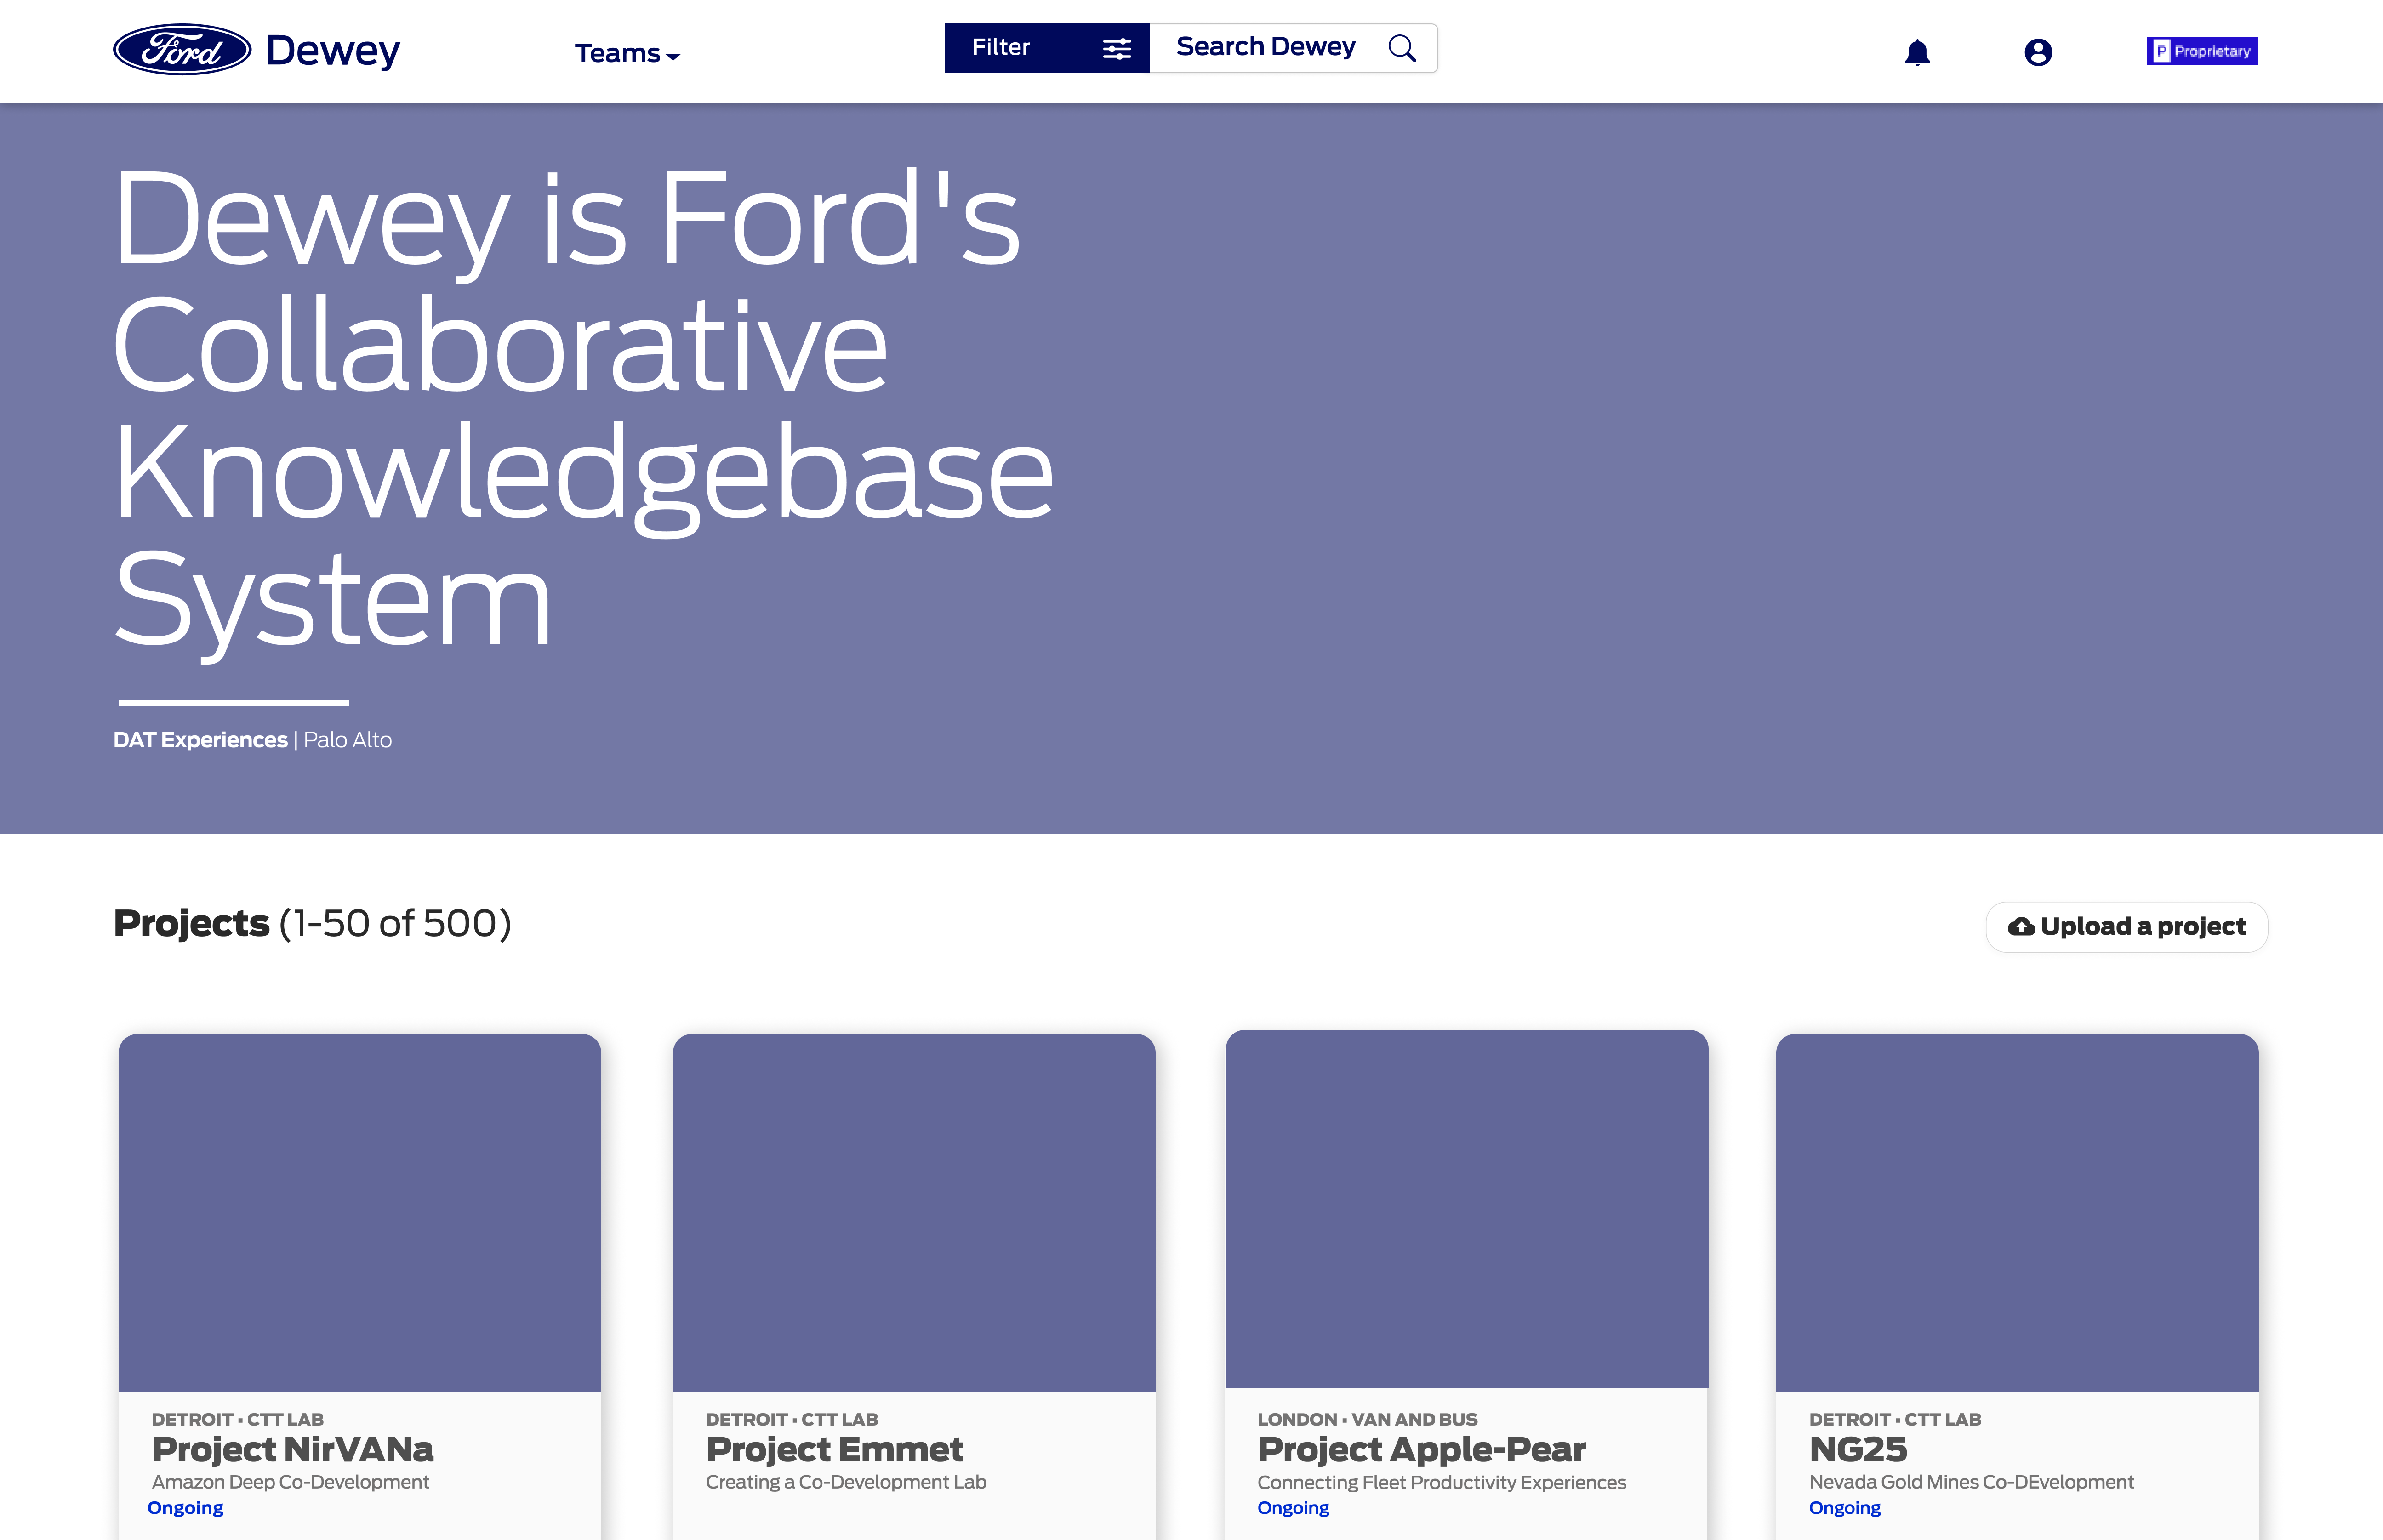Click 'Creating a Co-Development Lab' description
This screenshot has width=2383, height=1540.
point(846,1482)
